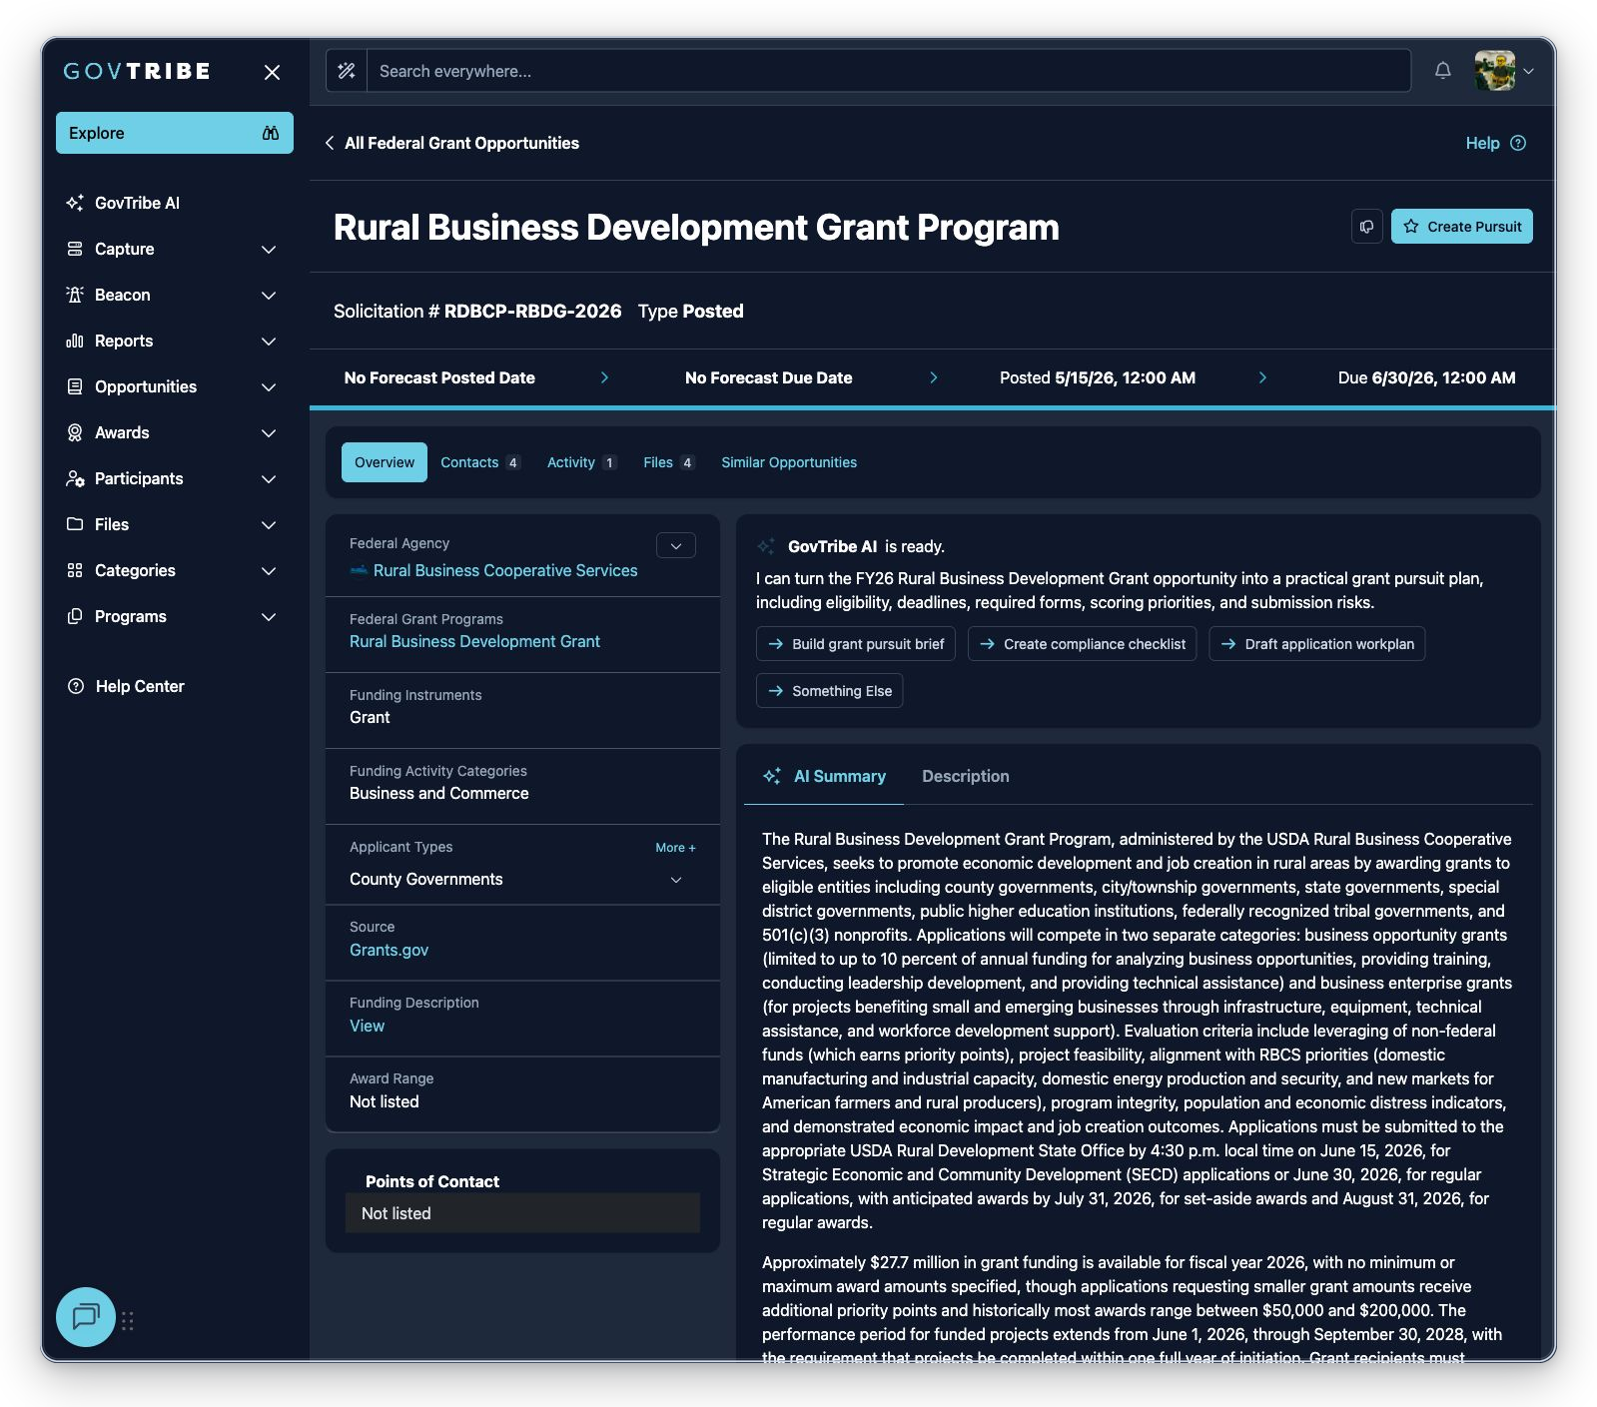This screenshot has height=1407, width=1597.
Task: Open the dropdown arrow beside the avatar
Action: [1528, 71]
